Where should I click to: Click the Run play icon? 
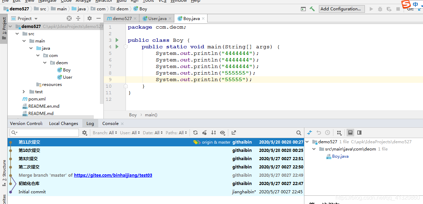click(371, 9)
